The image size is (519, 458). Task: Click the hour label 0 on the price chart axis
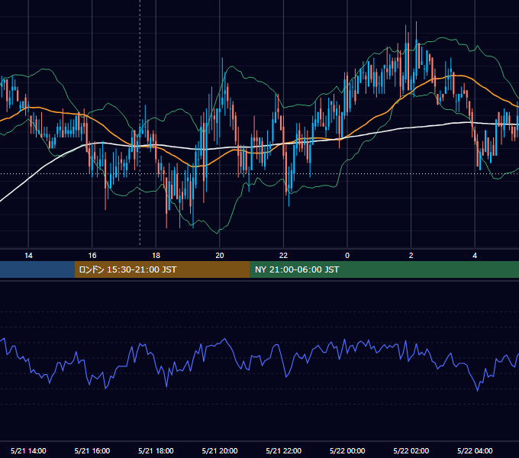(347, 256)
